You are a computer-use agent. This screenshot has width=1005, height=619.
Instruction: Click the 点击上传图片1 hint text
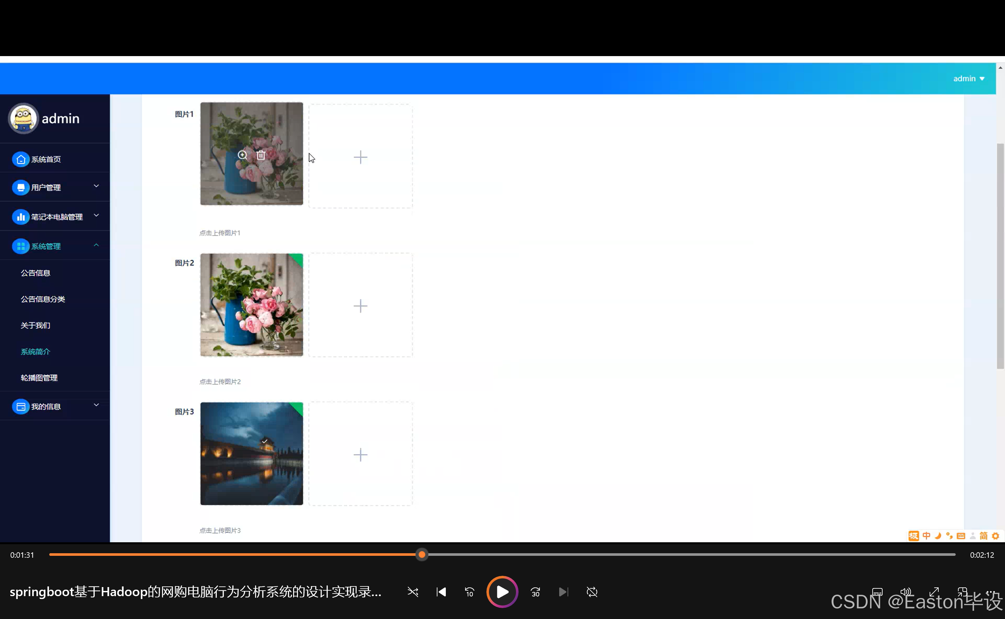tap(220, 233)
